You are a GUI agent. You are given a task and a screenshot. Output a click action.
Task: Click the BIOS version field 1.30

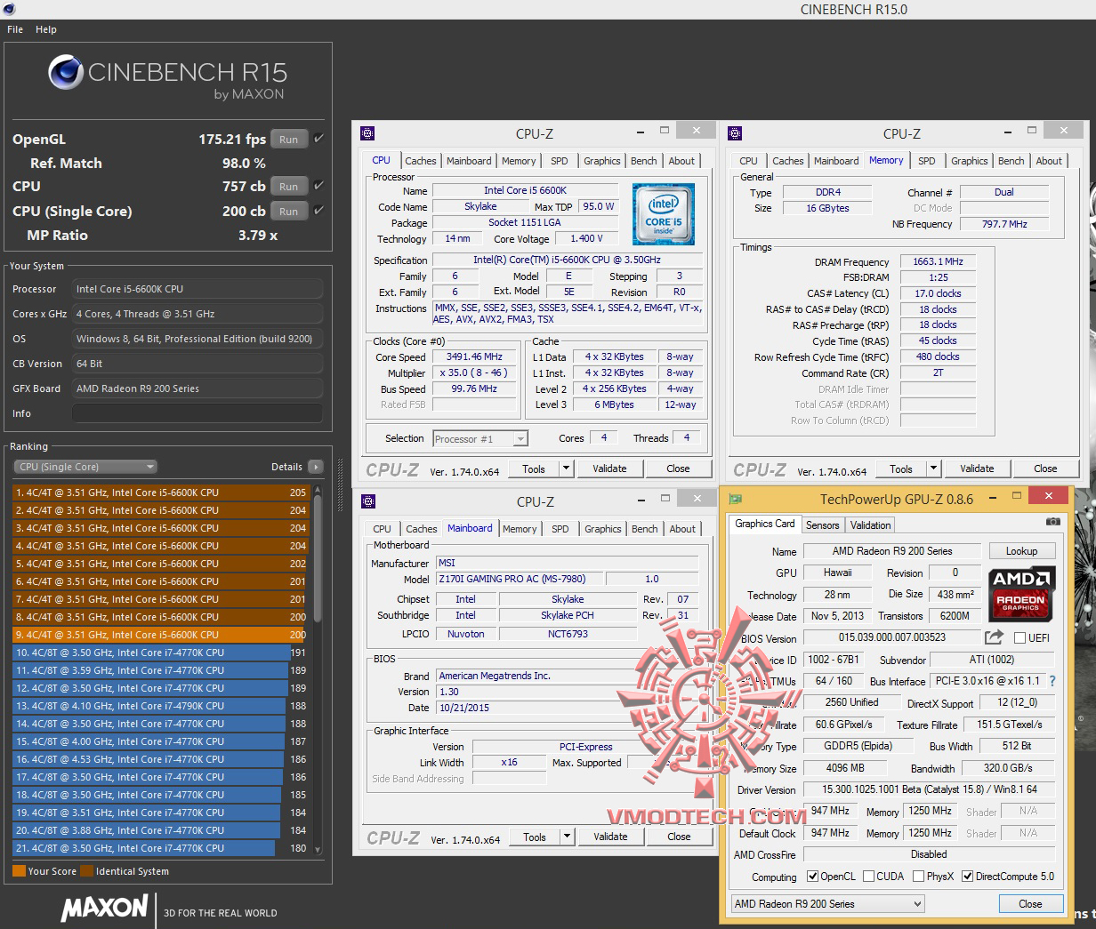point(568,692)
